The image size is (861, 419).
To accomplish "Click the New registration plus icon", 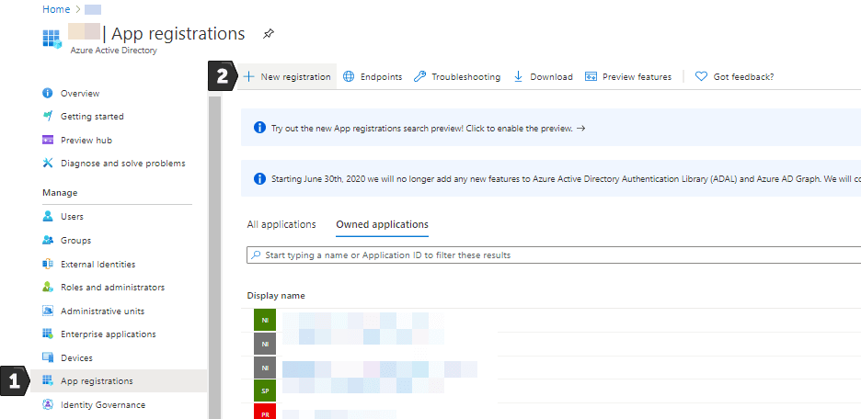I will tap(248, 77).
